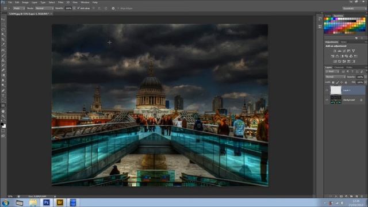Select the Quick Selection tool
The image size is (368, 207).
(x=3, y=34)
